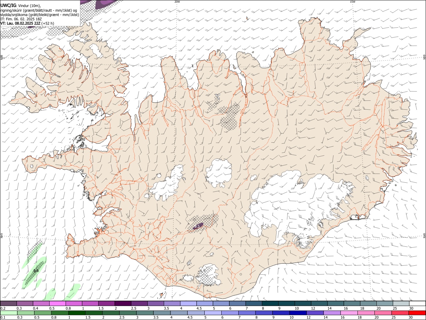Image resolution: width=426 pixels, height=320 pixels.
Task: Select the lower legend swatch between 2 and 2.5
Action: tap(111, 313)
